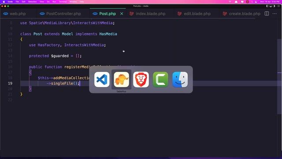282x159 pixels.
Task: Open the Selection menu
Action: pos(32,2)
